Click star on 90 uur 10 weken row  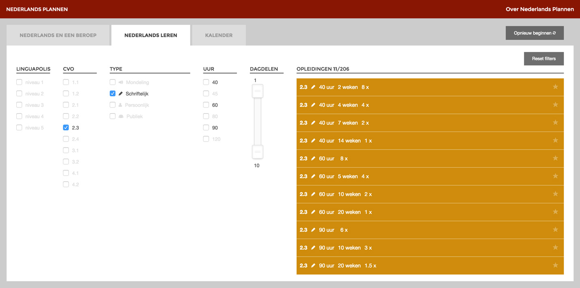click(555, 247)
